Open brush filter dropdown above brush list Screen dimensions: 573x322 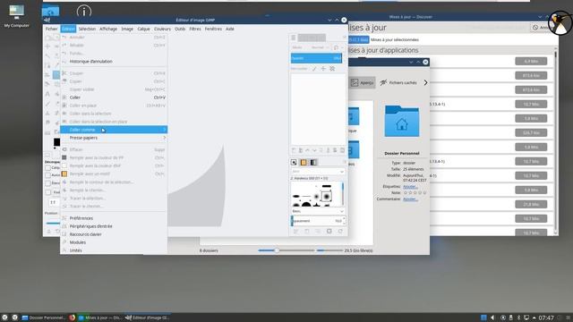coord(318,171)
